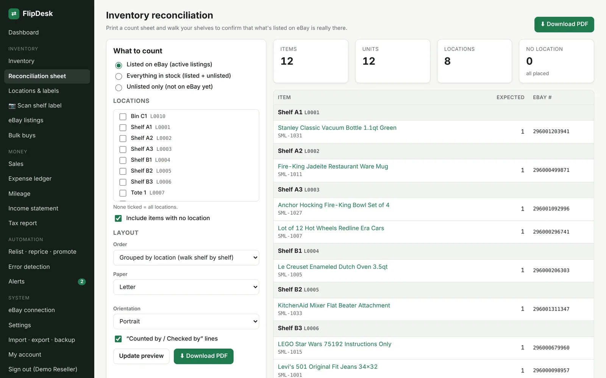Click the FlipDesk logo icon
This screenshot has height=378, width=606.
tap(14, 14)
